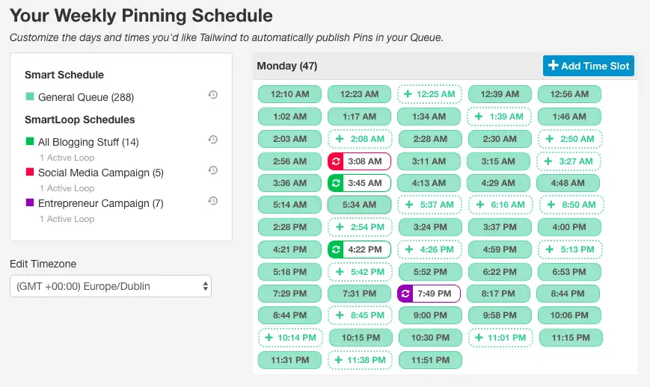Open history clock icon for General Queue

click(x=213, y=95)
